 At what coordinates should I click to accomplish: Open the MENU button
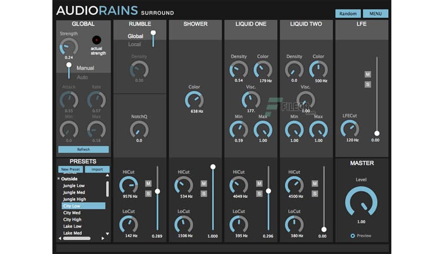click(376, 14)
